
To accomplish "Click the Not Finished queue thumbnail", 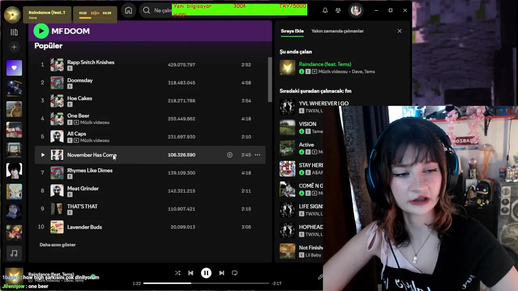I will click(x=287, y=251).
